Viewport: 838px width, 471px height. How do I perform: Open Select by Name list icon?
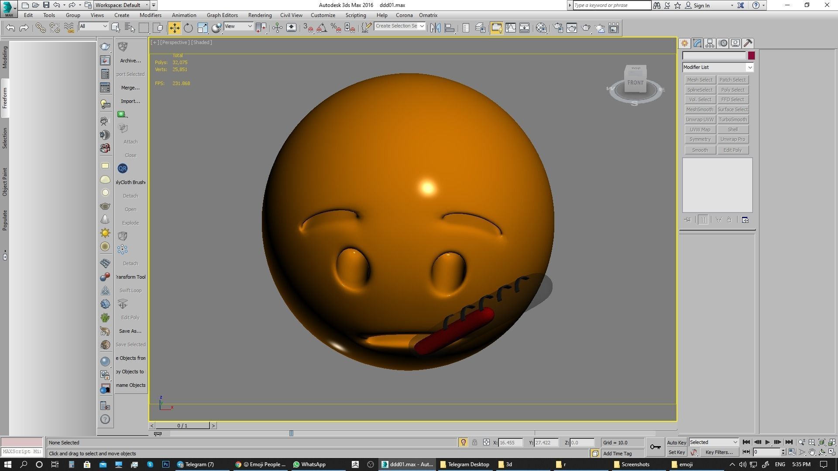pos(130,28)
